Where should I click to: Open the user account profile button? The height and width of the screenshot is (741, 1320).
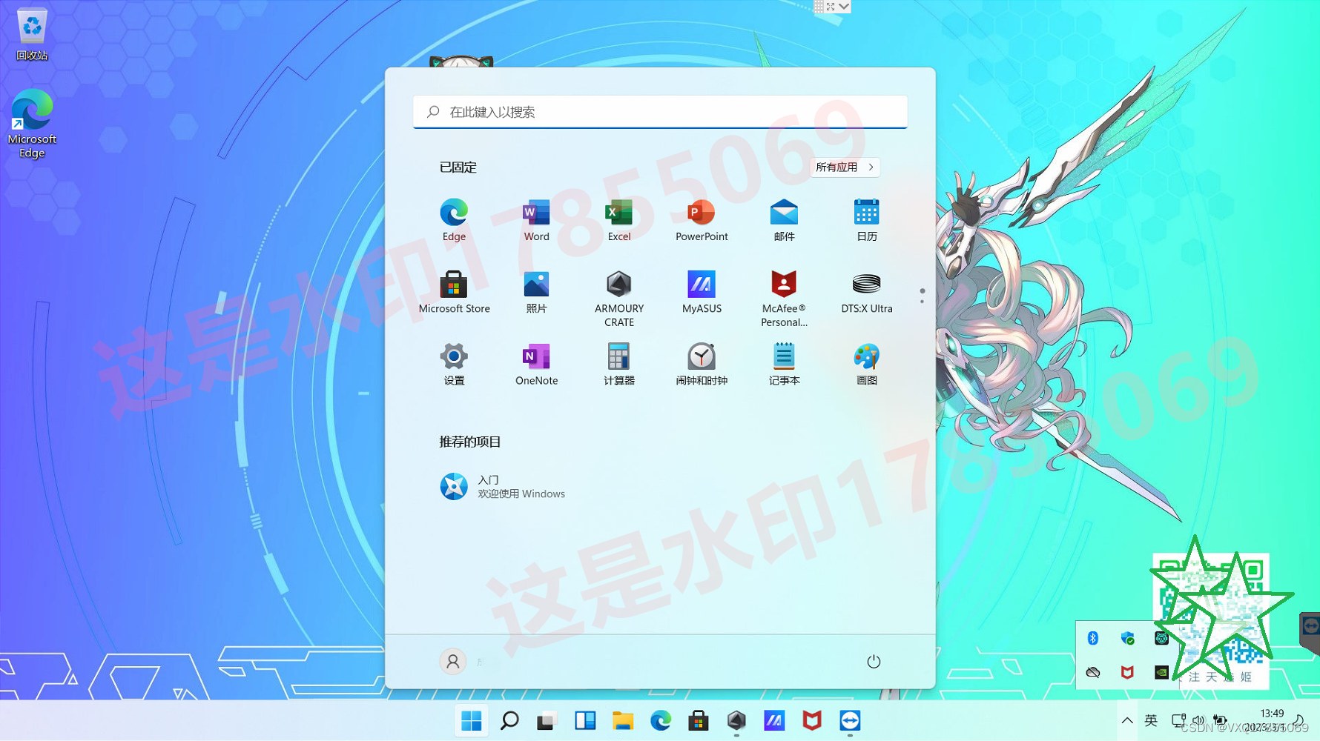[453, 661]
